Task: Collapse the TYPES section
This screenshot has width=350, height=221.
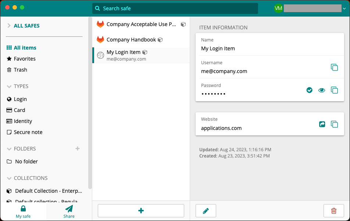Action: coord(9,87)
